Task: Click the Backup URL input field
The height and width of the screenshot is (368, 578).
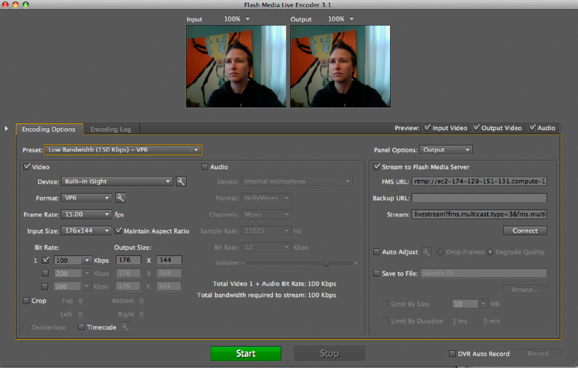Action: click(x=479, y=198)
